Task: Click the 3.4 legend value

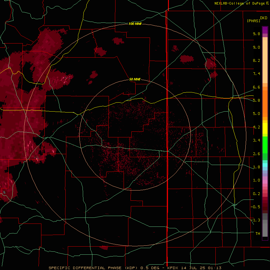Action: pos(256,140)
